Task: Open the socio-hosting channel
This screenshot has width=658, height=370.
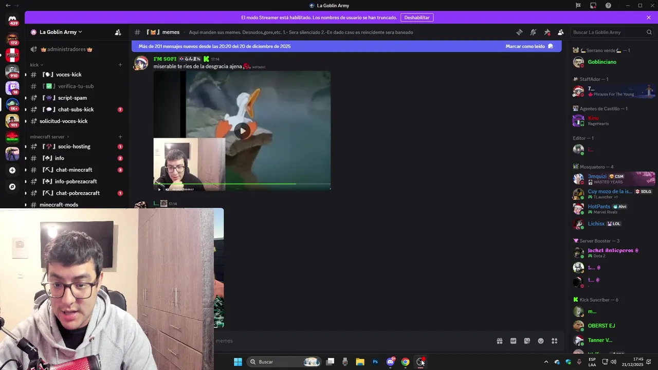Action: [75, 146]
